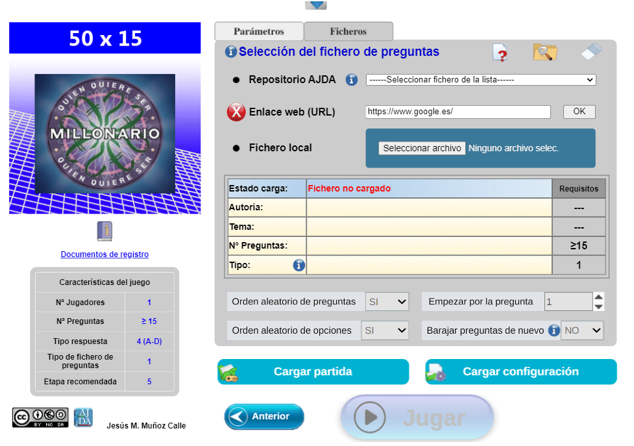The height and width of the screenshot is (446, 634).
Task: Click the info icon in Tipo row
Action: click(x=299, y=265)
